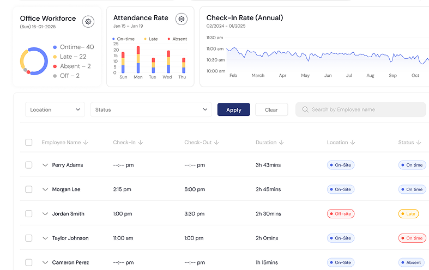
Task: Click duration 2h 0mins
Action: [x=267, y=238]
